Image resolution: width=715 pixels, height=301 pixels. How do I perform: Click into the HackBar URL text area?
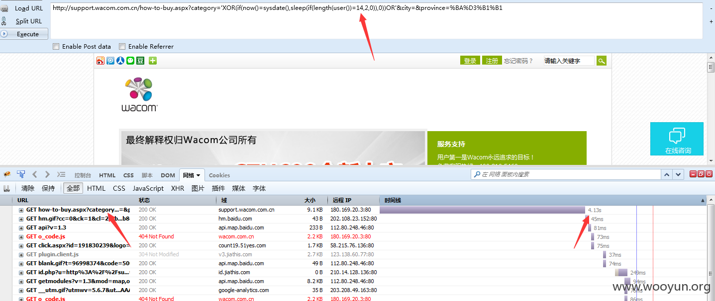(x=376, y=20)
